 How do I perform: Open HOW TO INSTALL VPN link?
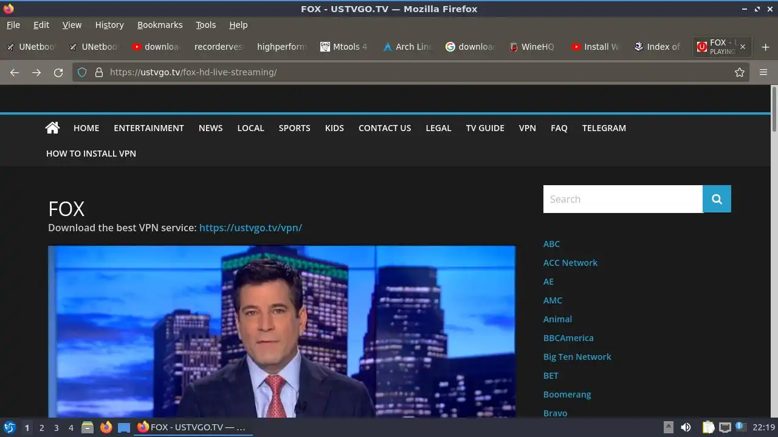coord(91,154)
